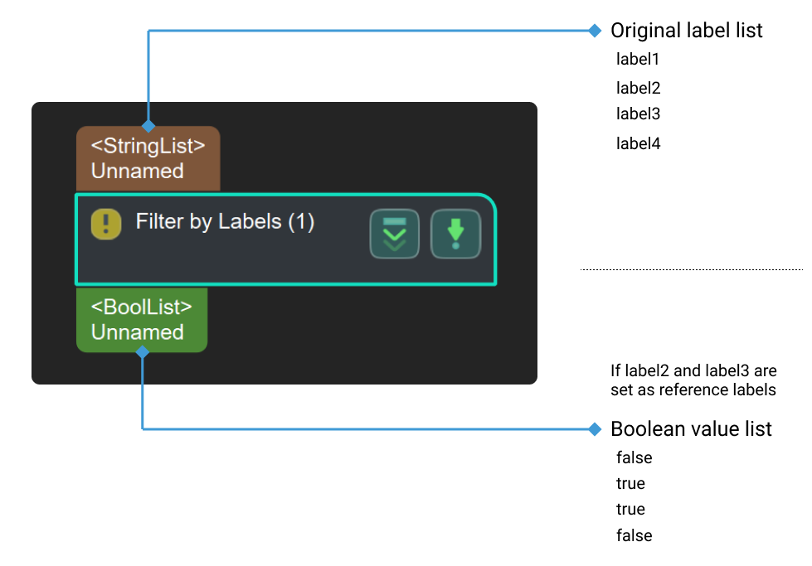The width and height of the screenshot is (812, 566).
Task: Select label2 in the original label list
Action: (638, 88)
